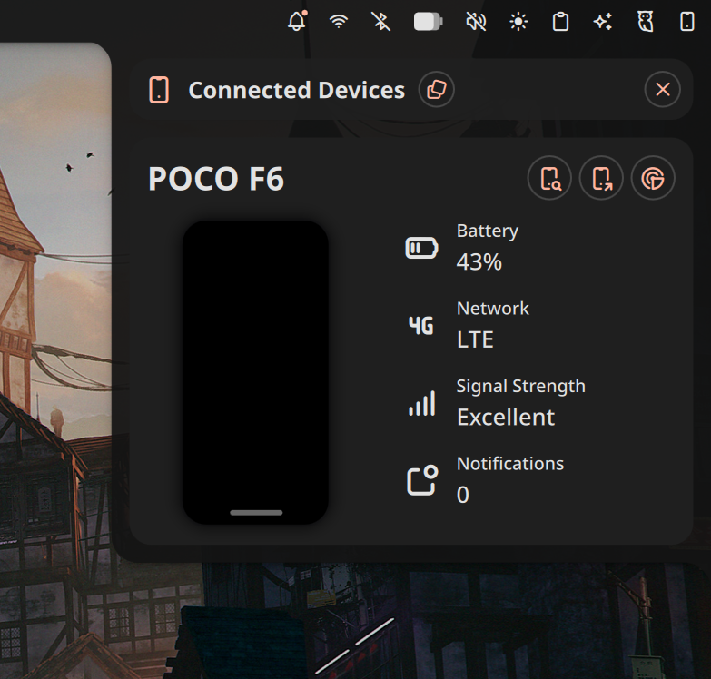Click the battery level icon beside 43%

point(421,248)
